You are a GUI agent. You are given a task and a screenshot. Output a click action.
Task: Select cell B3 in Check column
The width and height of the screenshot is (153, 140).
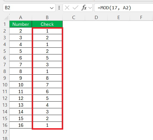pos(47,38)
